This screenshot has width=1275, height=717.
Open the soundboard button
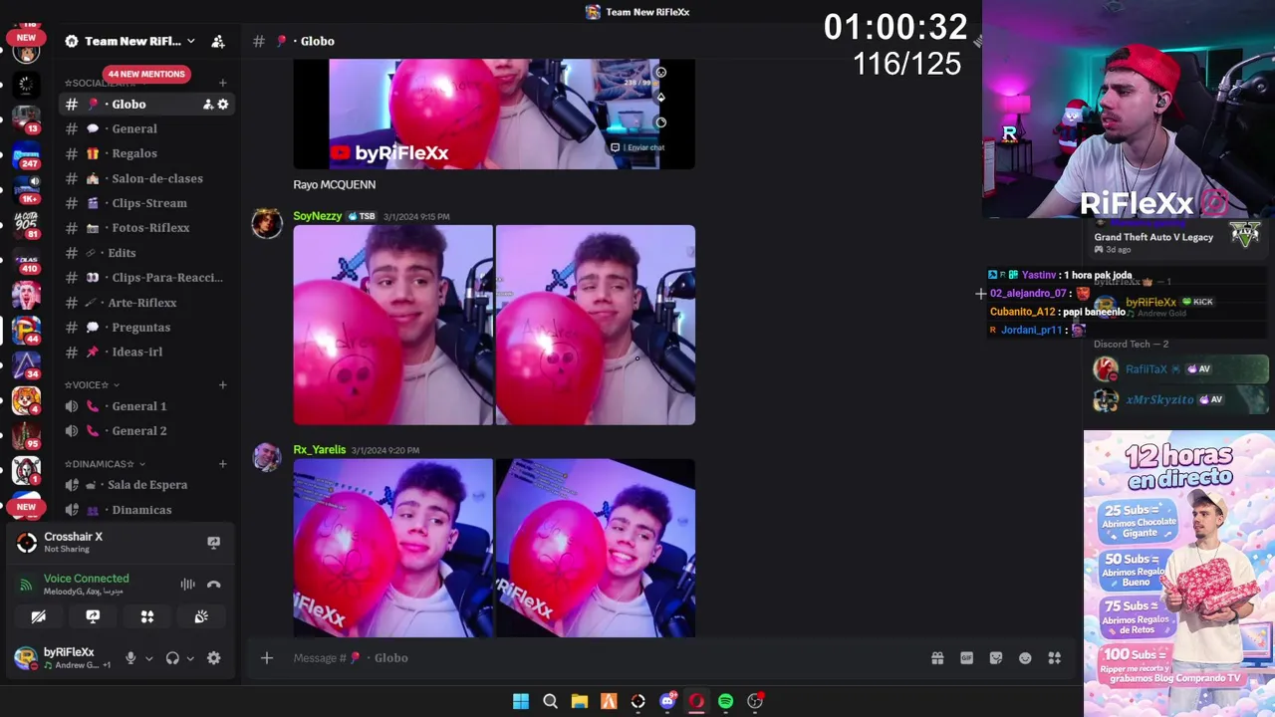coord(201,616)
